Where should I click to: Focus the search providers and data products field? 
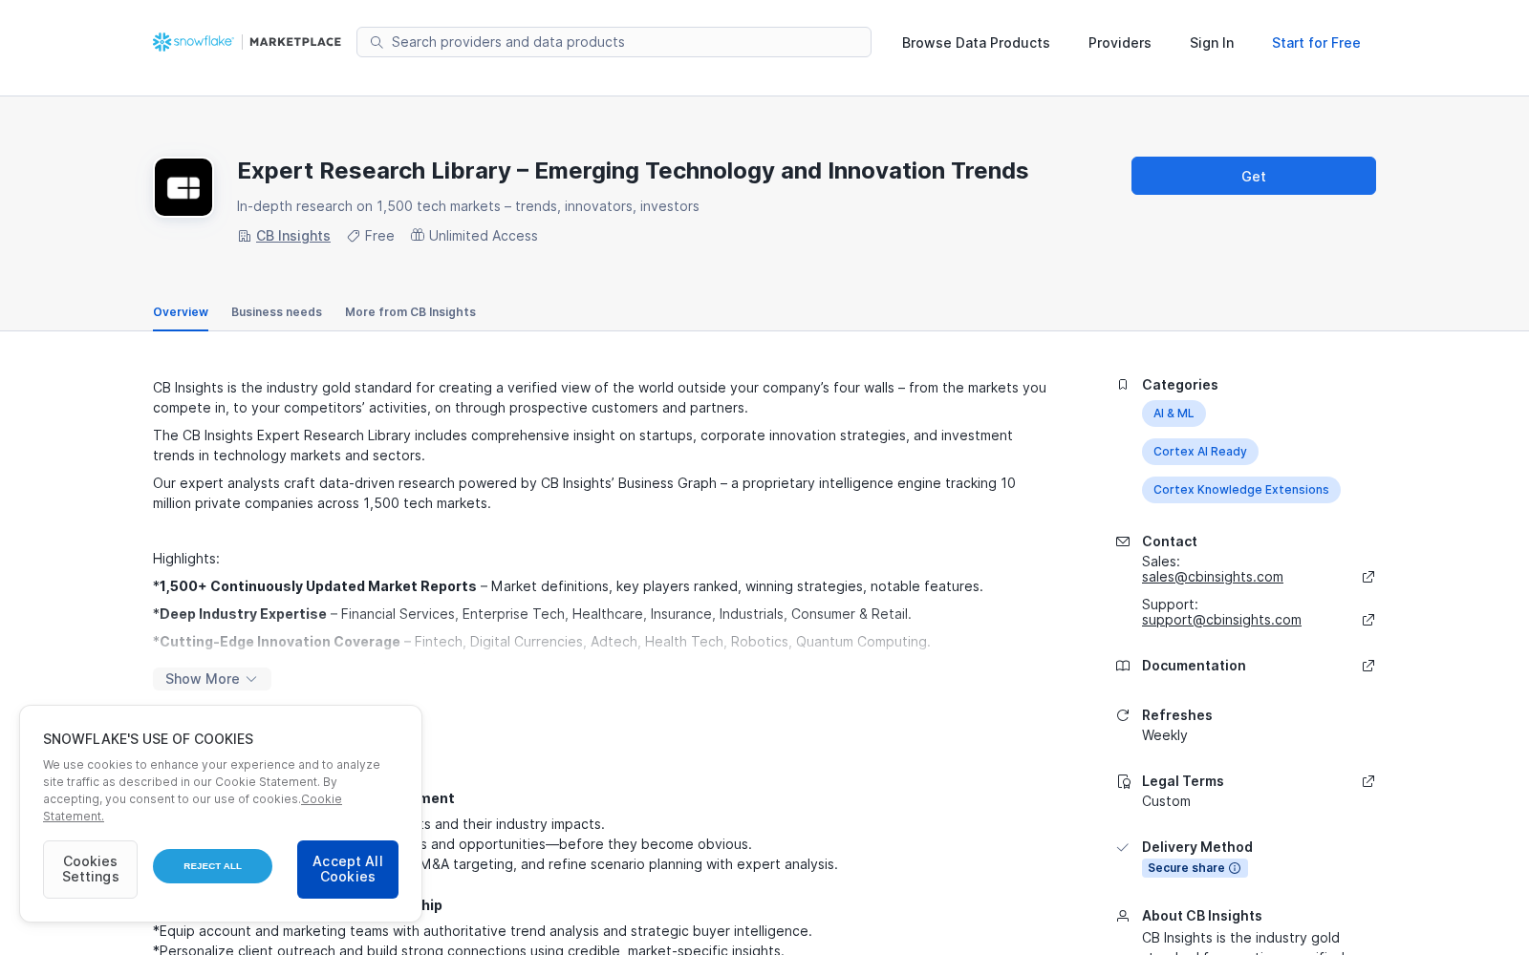click(614, 42)
